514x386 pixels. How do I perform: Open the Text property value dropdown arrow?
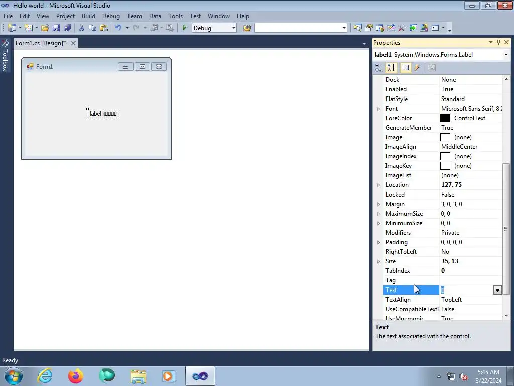tap(497, 290)
